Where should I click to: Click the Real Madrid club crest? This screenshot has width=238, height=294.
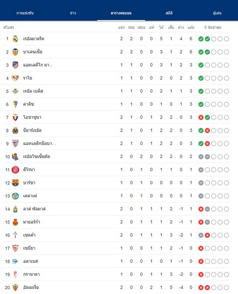coord(15,39)
